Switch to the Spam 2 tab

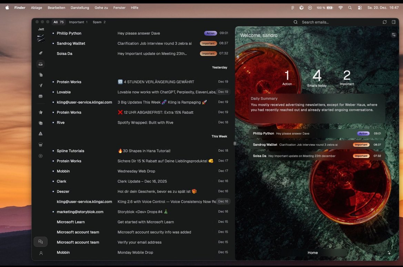99,22
